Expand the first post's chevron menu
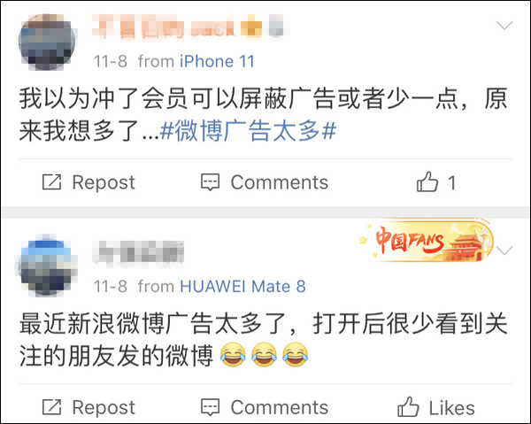This screenshot has height=424, width=531. 504,25
